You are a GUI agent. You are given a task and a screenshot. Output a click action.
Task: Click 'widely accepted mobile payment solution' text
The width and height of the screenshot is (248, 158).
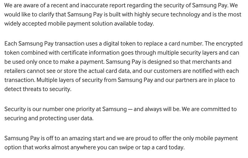coord(59,24)
